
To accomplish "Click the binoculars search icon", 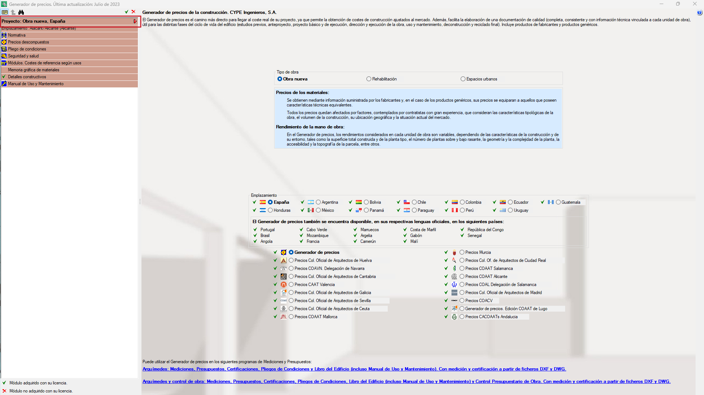I will (x=21, y=12).
